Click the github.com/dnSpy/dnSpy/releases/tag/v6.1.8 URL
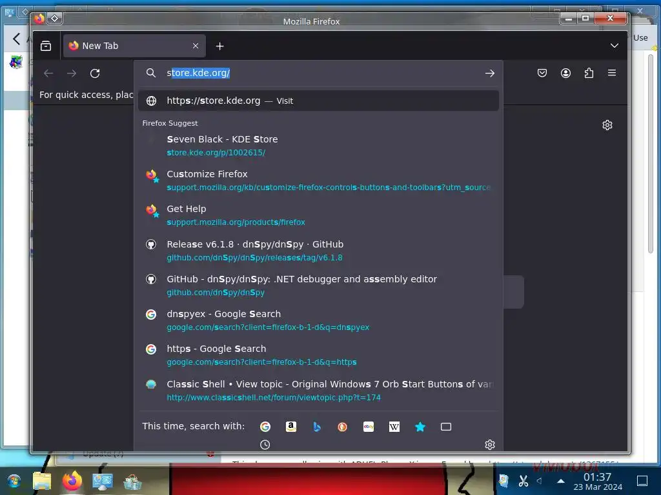661x495 pixels. [x=254, y=258]
